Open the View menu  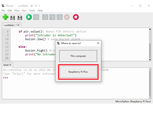click(x=17, y=10)
